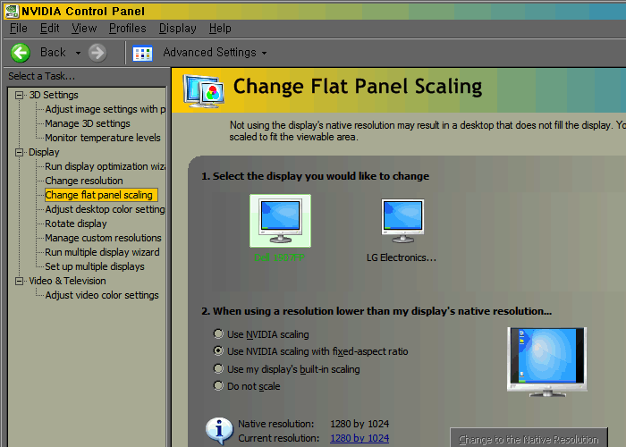Image resolution: width=626 pixels, height=447 pixels.
Task: Click the Dell 1907FP display label
Action: tap(279, 257)
